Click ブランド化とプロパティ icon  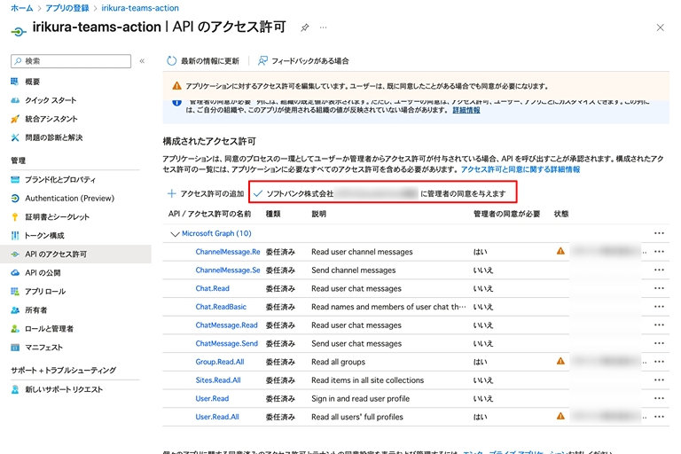pos(15,179)
